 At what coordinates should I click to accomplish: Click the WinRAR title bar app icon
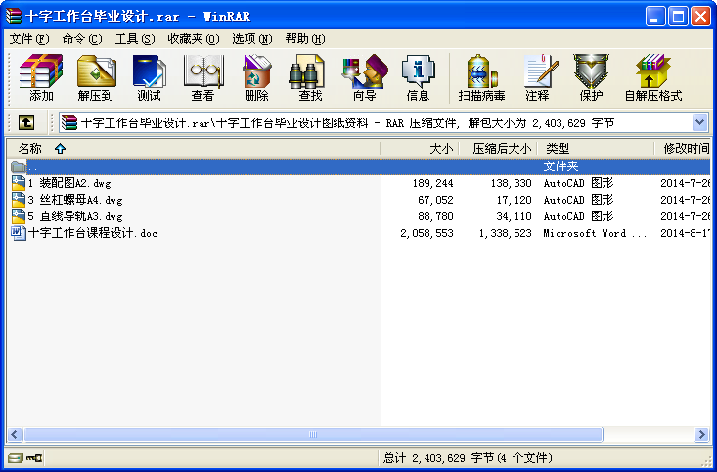point(14,16)
